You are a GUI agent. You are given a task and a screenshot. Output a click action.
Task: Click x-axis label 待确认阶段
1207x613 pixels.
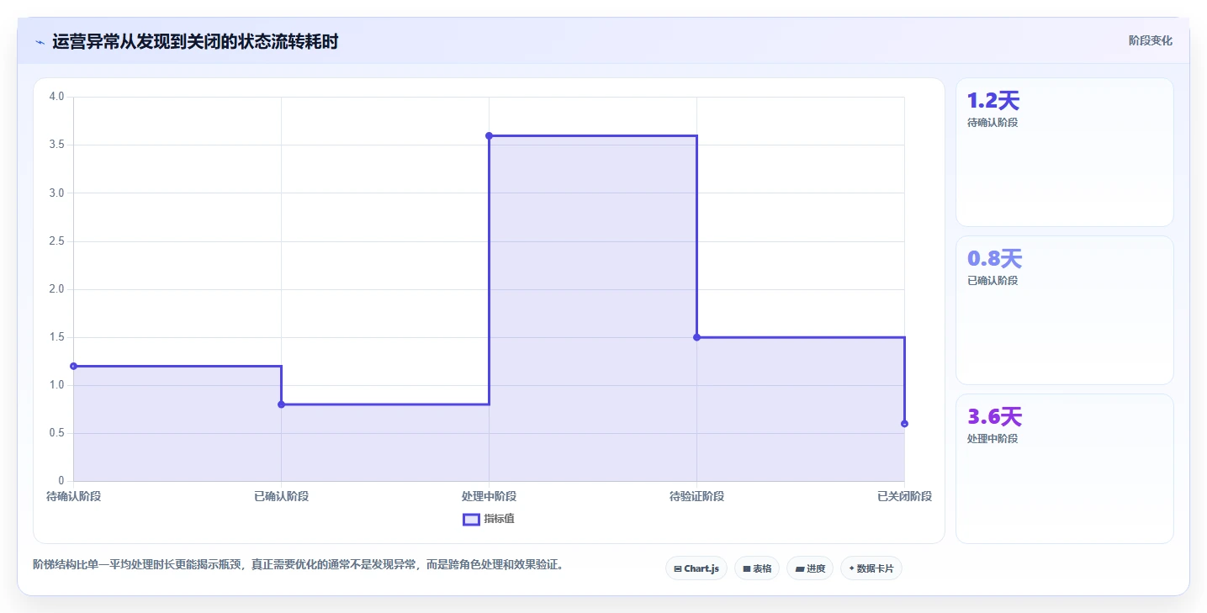click(73, 496)
